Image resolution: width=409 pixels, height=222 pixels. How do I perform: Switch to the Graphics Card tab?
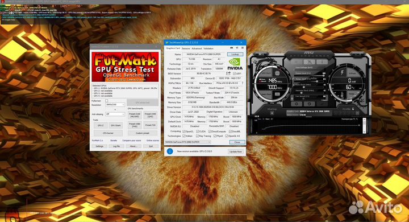click(173, 48)
